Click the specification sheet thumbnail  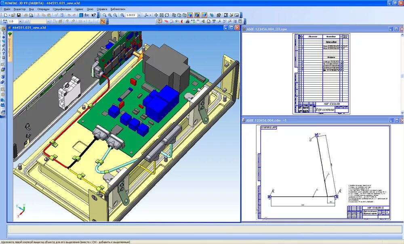[321, 73]
